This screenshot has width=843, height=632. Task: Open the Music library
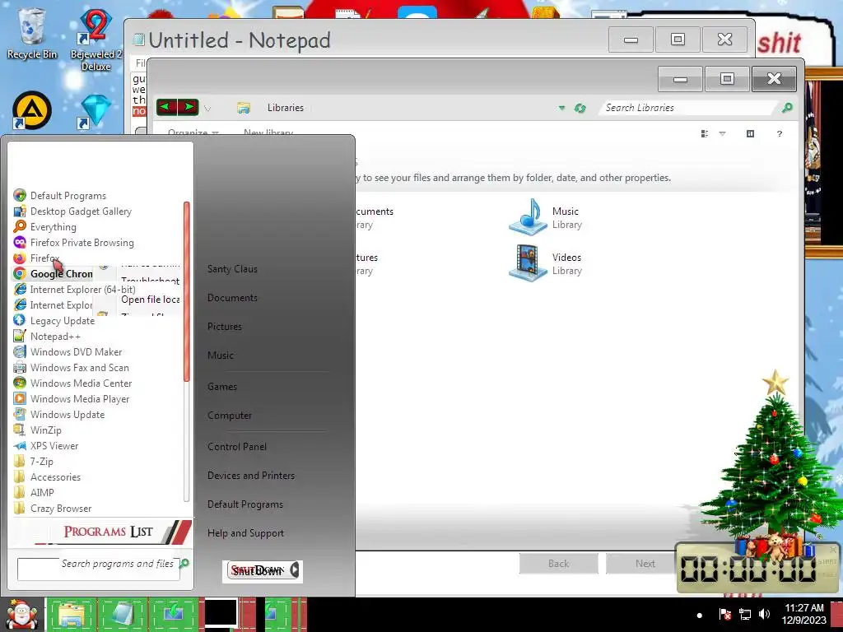point(546,217)
